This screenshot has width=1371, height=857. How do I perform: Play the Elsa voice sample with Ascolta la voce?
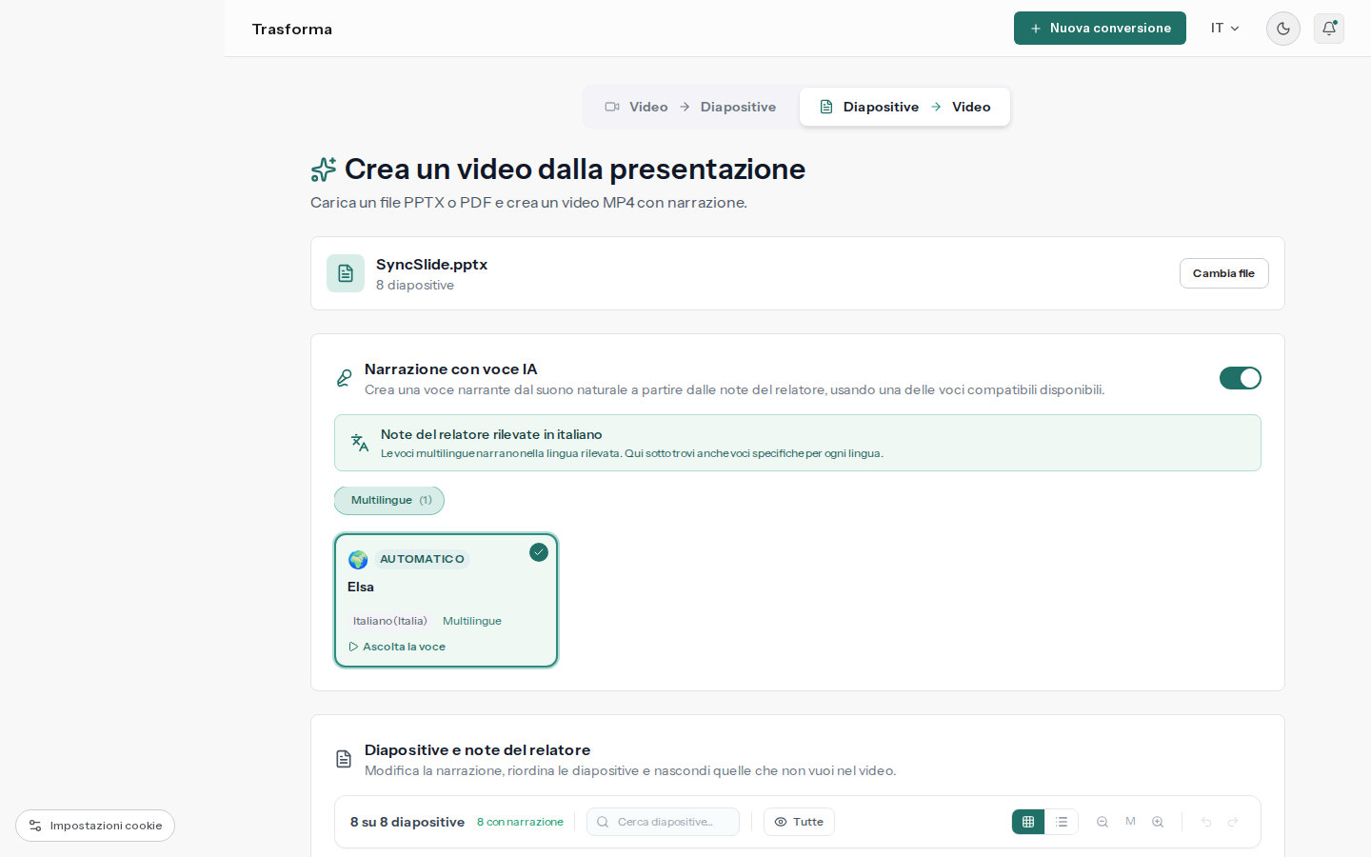click(x=397, y=647)
